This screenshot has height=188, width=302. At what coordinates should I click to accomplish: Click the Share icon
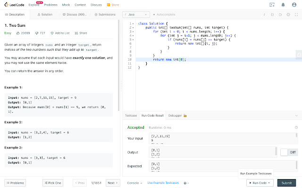coord(76,33)
